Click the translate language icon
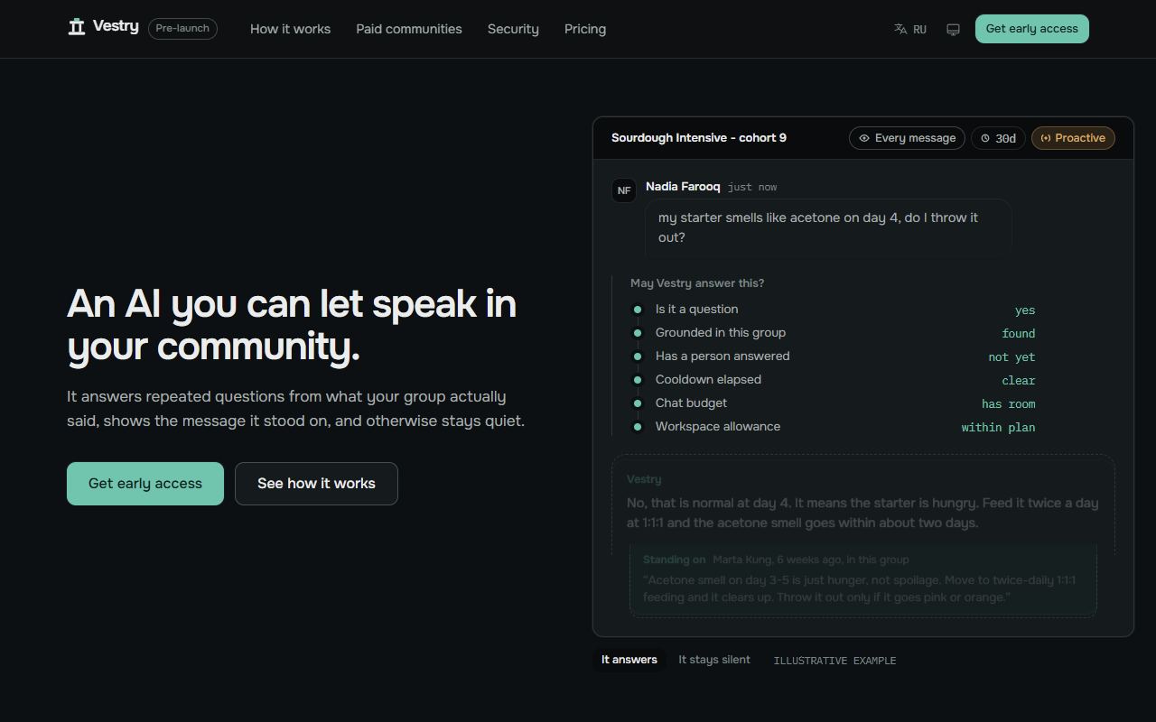The image size is (1156, 722). (x=900, y=29)
